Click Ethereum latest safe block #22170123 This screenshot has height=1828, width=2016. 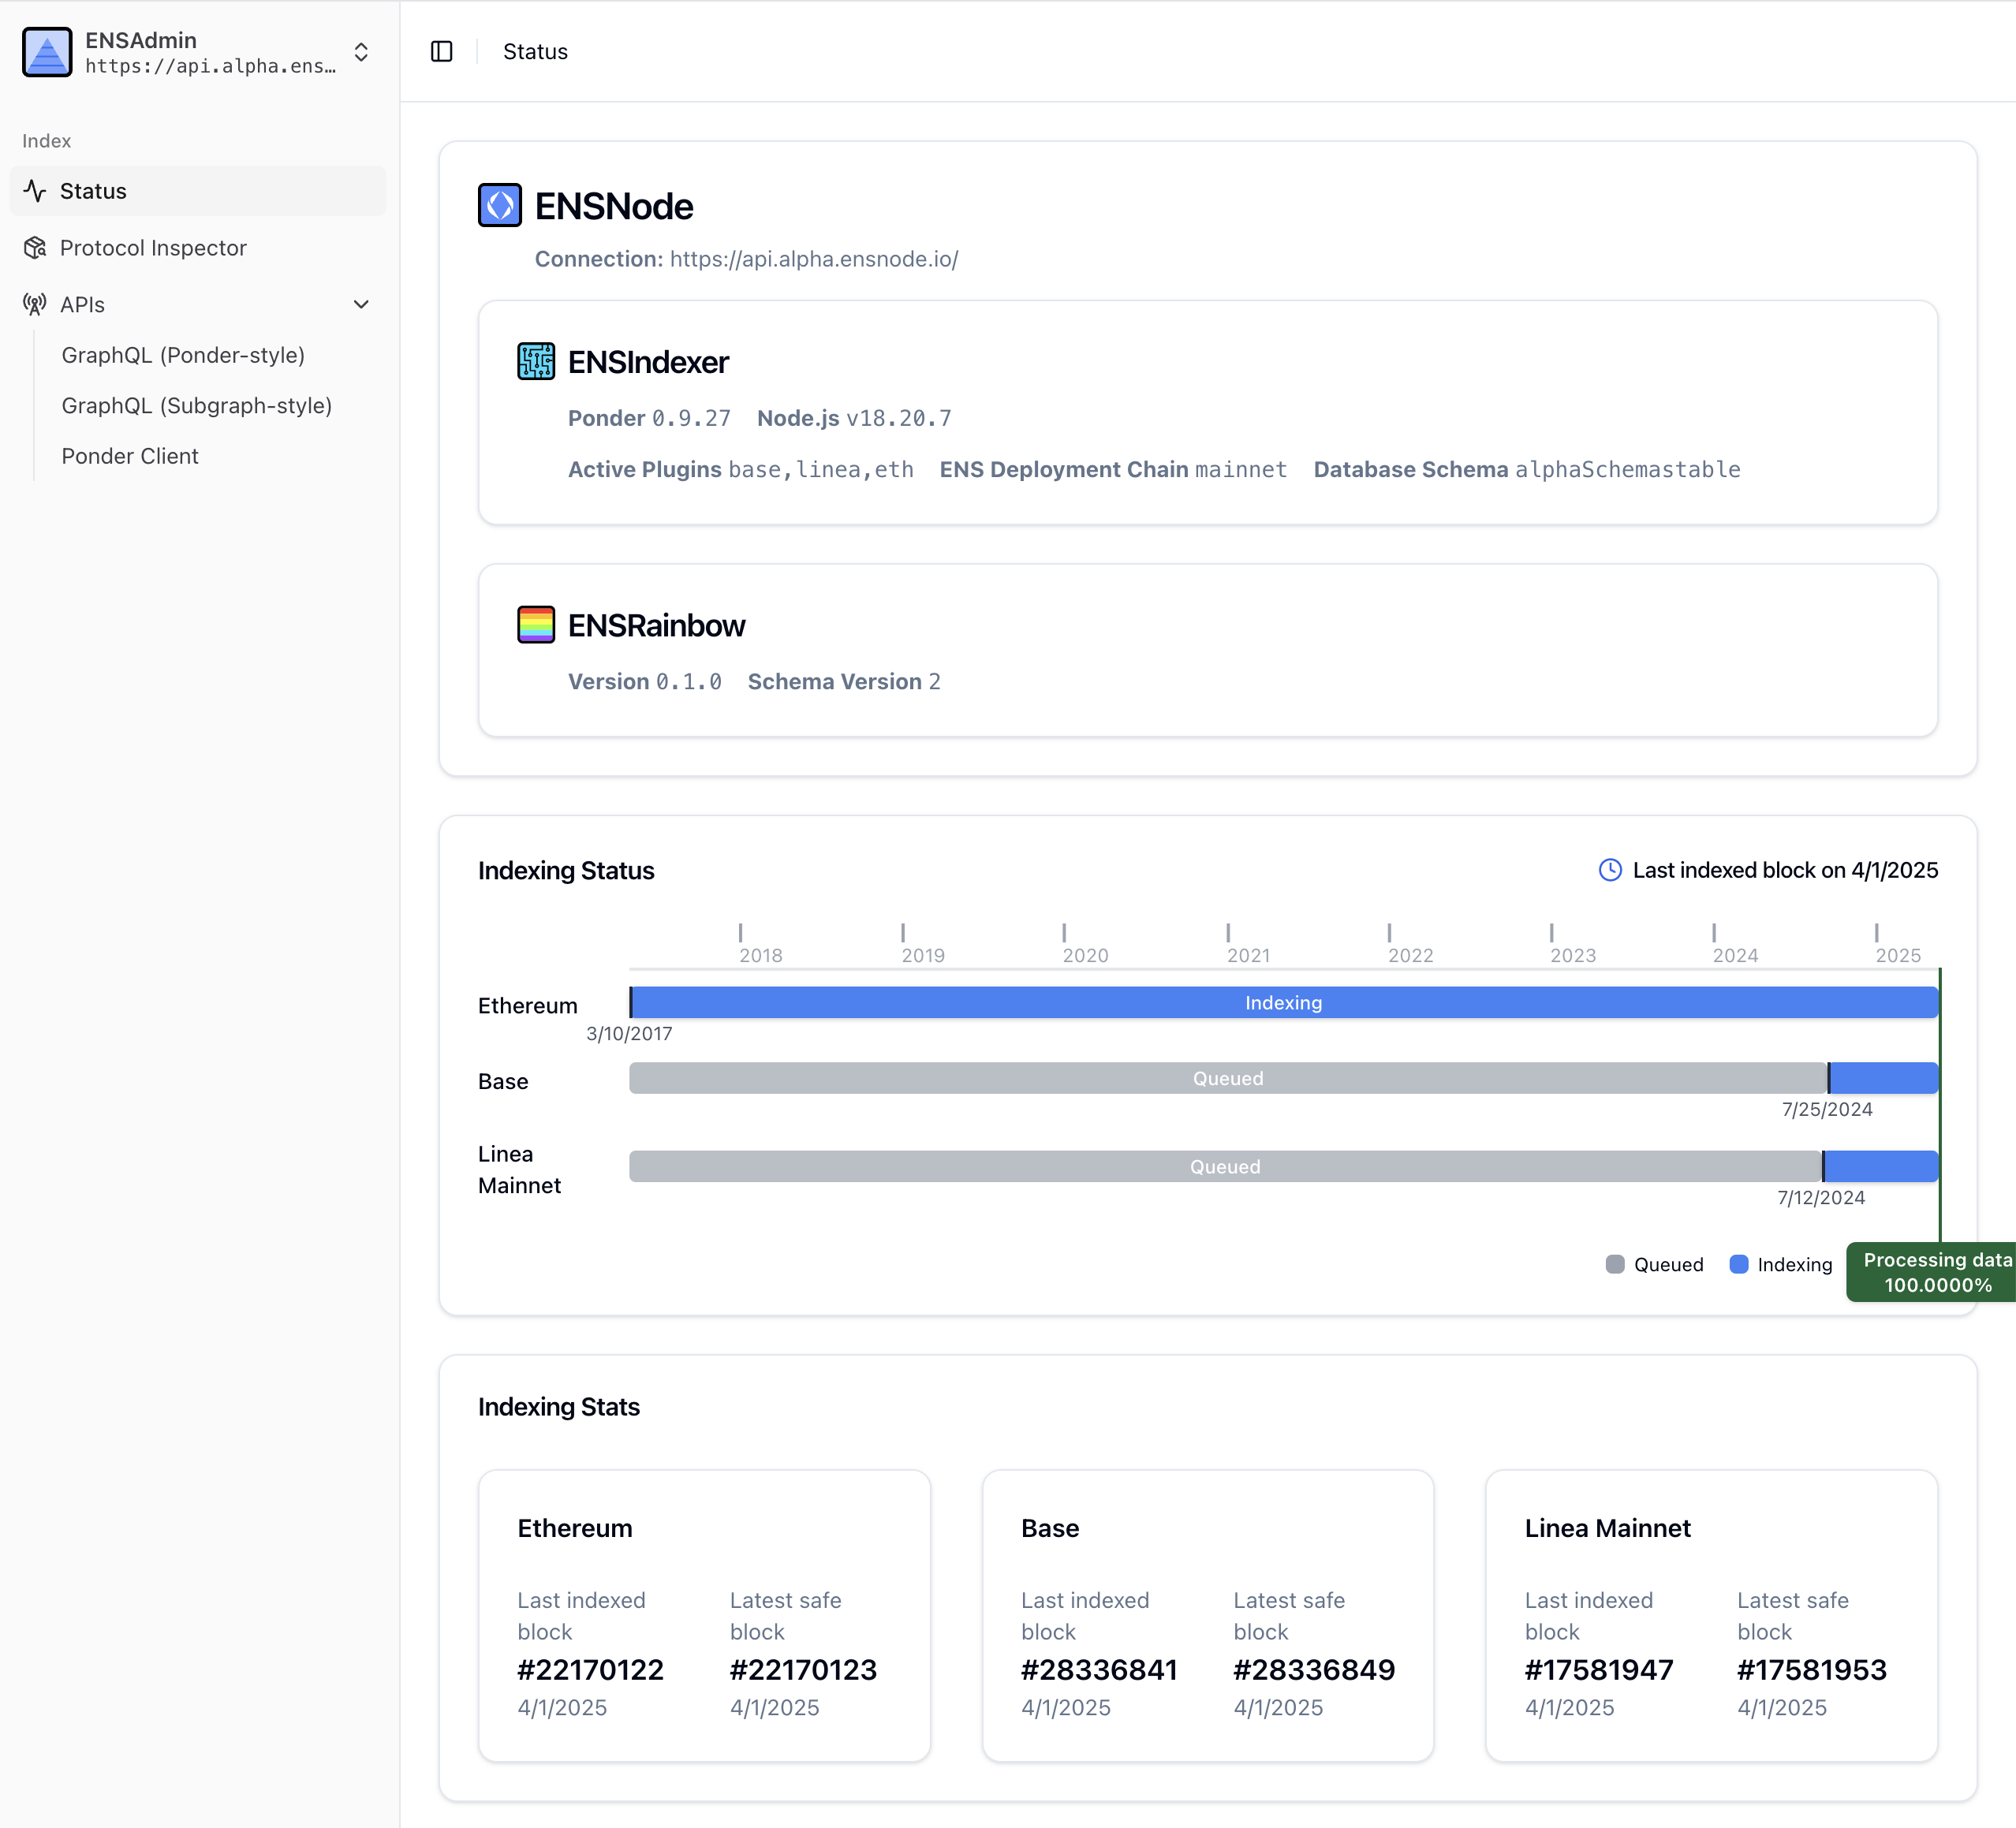coord(803,1669)
